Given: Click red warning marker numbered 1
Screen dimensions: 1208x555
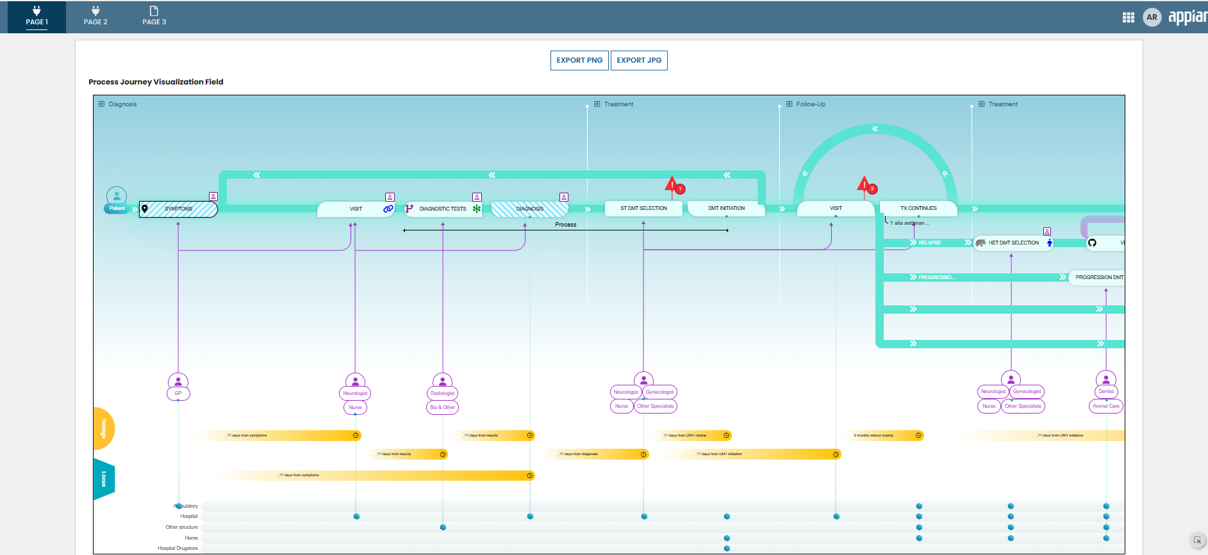Looking at the screenshot, I should 673,185.
